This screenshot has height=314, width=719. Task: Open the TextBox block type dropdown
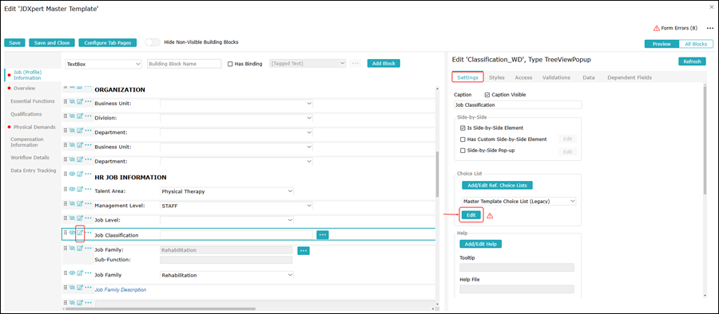click(104, 64)
